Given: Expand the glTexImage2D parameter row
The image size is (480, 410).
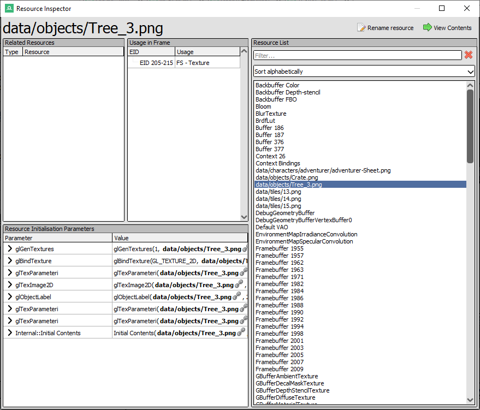Looking at the screenshot, I should 10,285.
